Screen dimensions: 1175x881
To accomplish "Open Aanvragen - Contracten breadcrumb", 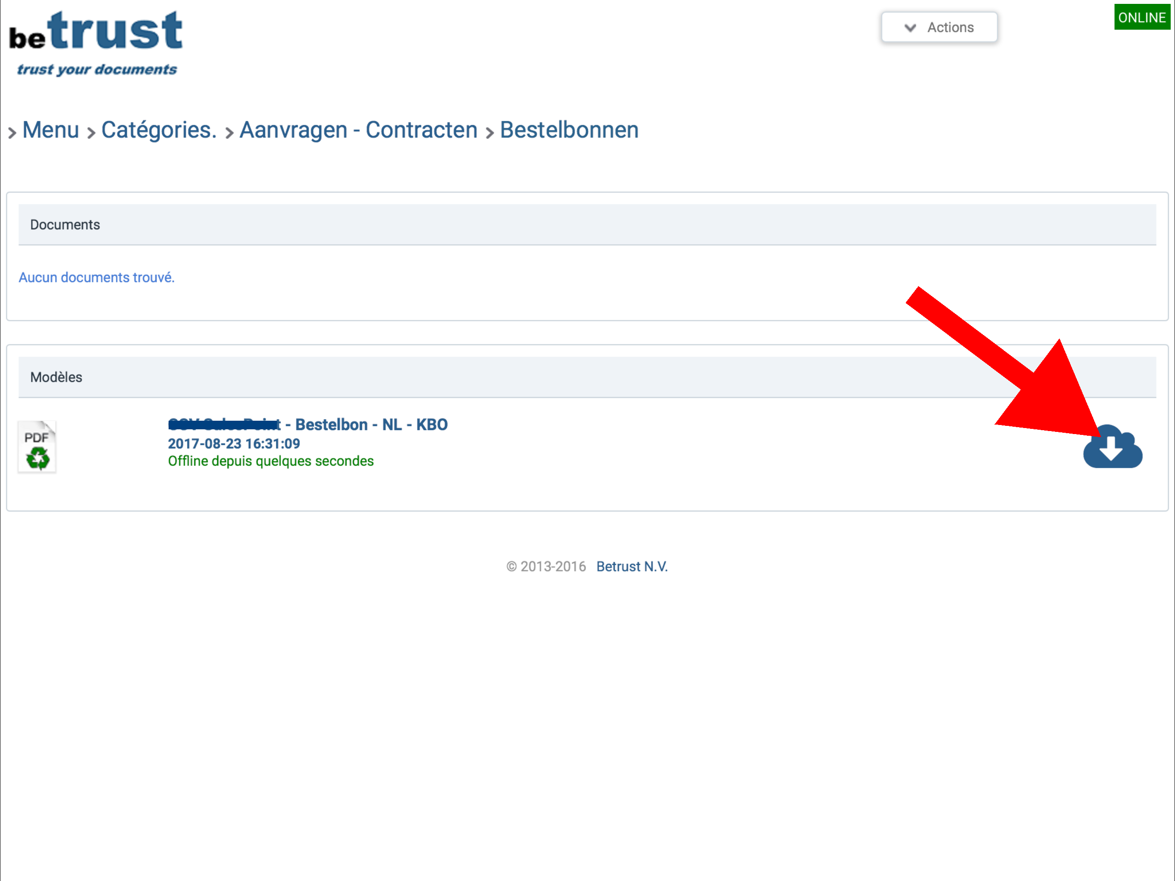I will [x=359, y=130].
